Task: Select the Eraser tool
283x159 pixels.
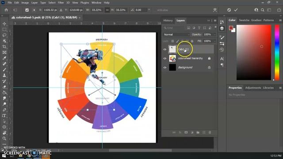Action: tap(4, 87)
